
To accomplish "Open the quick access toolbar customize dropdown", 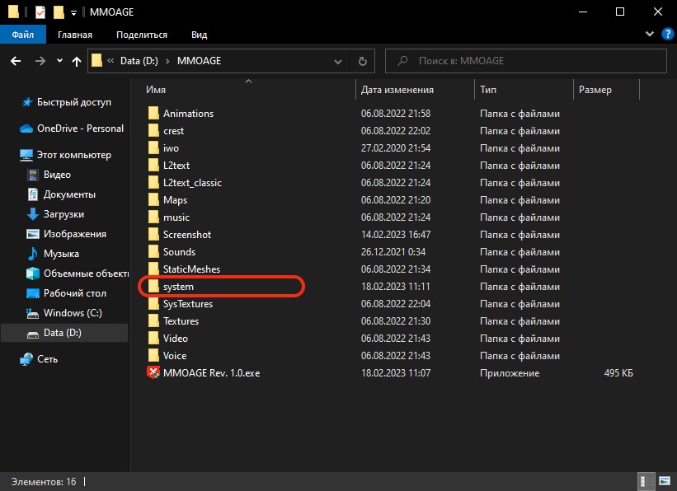I will 73,12.
